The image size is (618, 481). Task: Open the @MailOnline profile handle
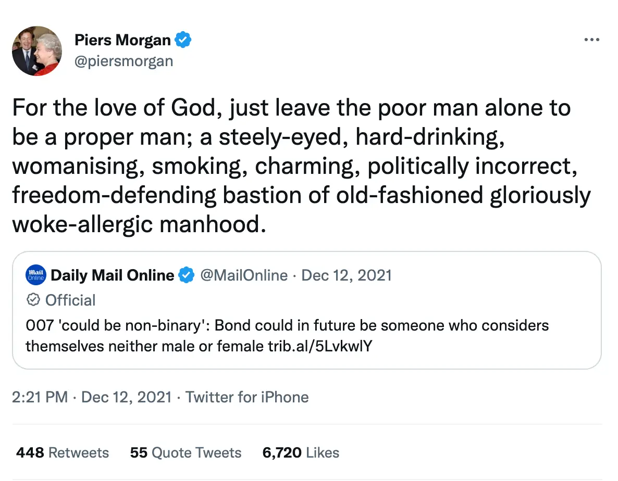(x=244, y=275)
